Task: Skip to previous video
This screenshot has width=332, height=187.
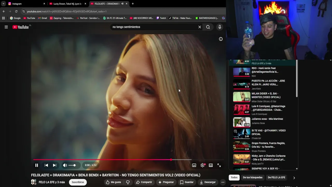Action: 46,165
